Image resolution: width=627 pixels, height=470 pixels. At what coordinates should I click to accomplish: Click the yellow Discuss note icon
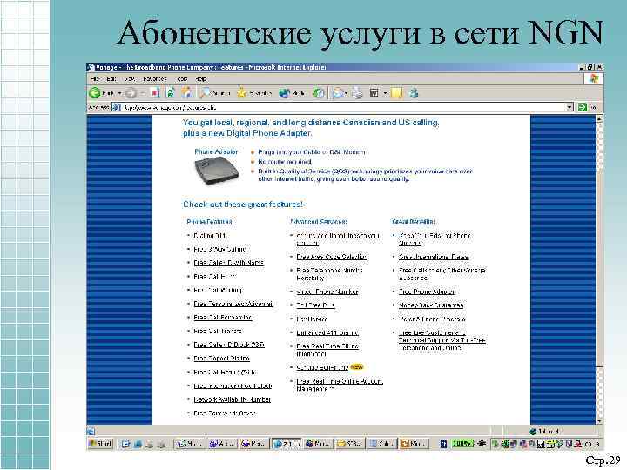[x=396, y=93]
